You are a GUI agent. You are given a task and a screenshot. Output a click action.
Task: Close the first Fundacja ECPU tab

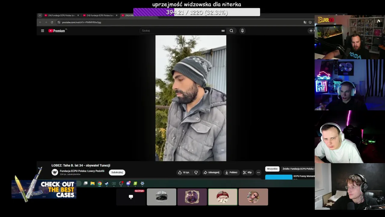[78, 15]
